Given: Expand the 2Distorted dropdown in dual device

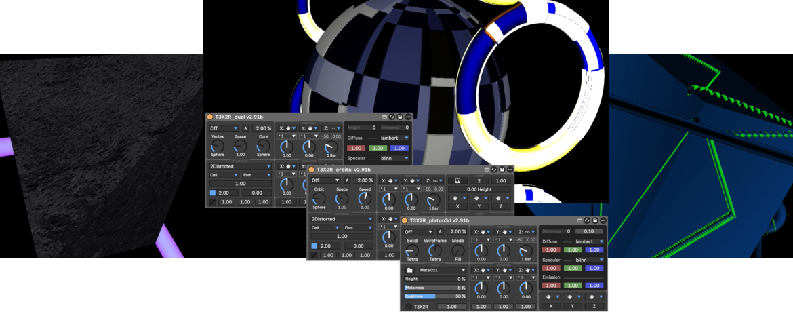Looking at the screenshot, I should pyautogui.click(x=240, y=165).
